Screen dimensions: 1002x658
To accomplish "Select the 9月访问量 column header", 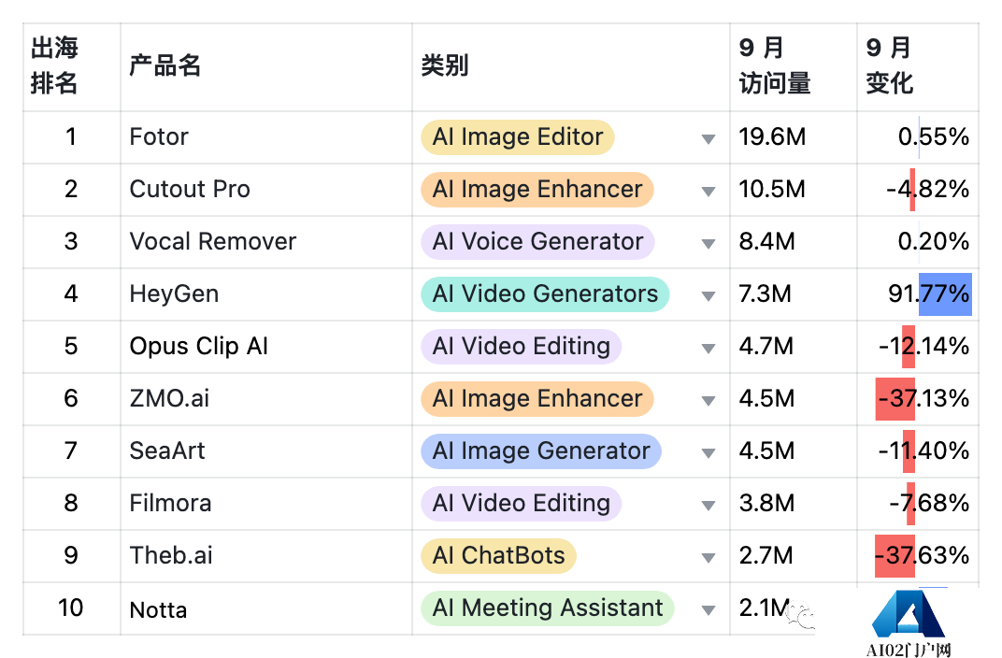I will pos(793,67).
